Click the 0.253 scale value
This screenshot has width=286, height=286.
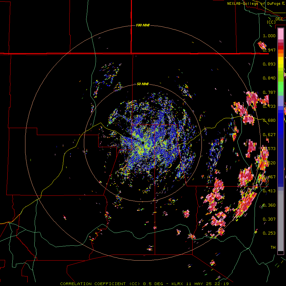[x=269, y=233]
